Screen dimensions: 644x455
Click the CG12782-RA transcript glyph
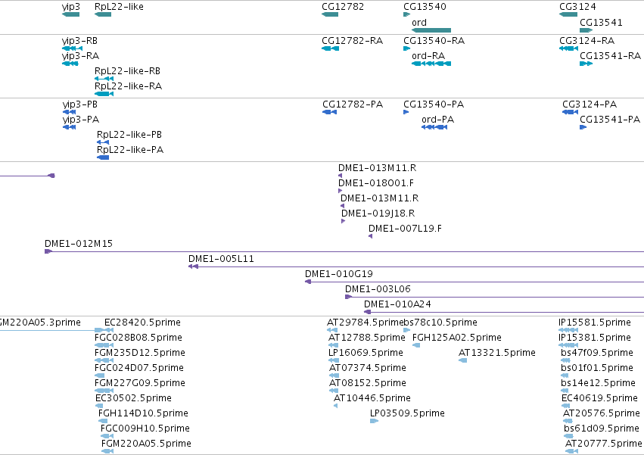point(330,48)
